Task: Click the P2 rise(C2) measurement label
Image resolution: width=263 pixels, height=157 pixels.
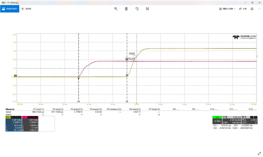Action: (58, 109)
